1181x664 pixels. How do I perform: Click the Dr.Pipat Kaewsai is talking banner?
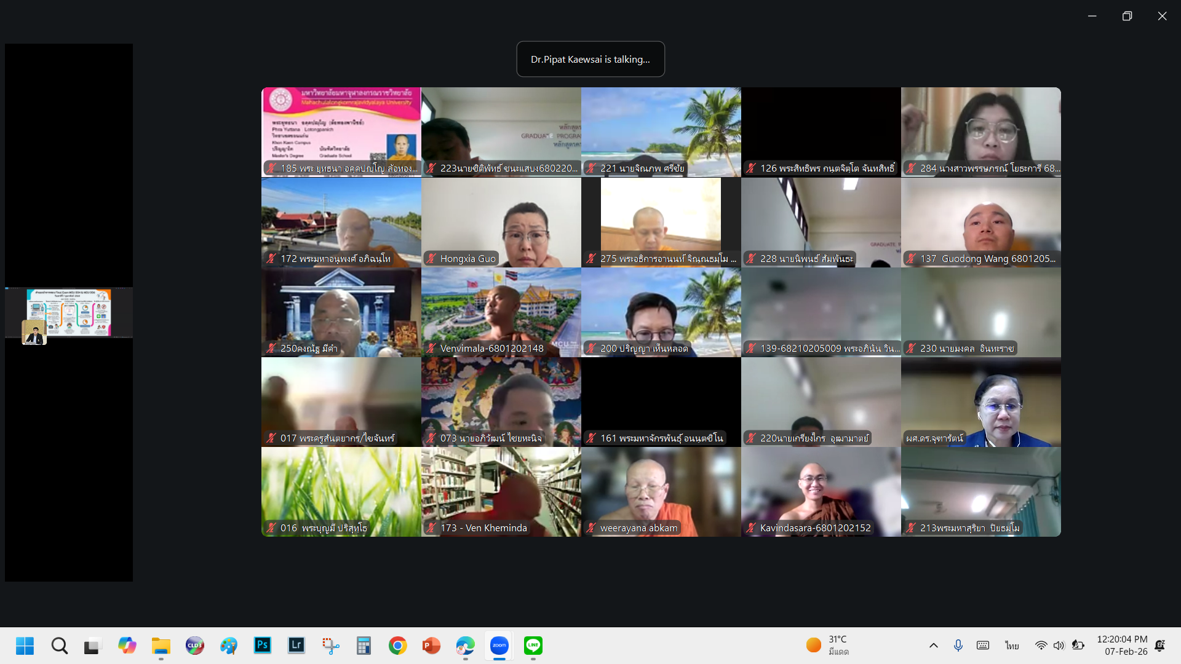(590, 59)
